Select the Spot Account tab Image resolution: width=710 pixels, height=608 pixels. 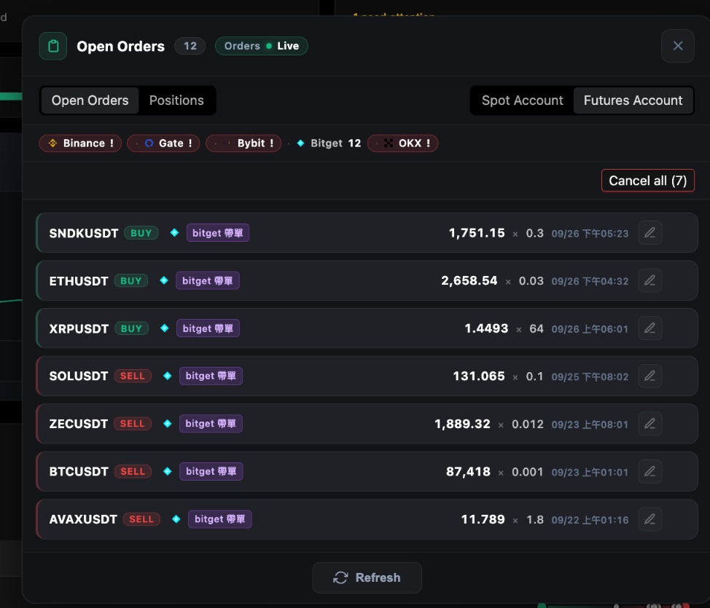pyautogui.click(x=522, y=100)
